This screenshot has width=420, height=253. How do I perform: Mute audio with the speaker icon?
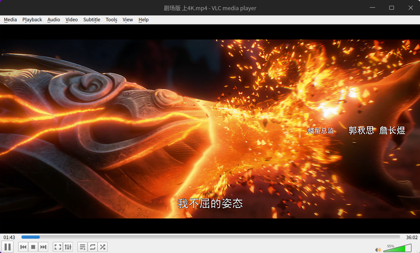(378, 249)
